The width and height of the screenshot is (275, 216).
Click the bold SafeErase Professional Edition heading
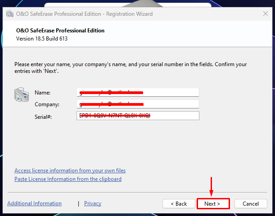click(60, 31)
